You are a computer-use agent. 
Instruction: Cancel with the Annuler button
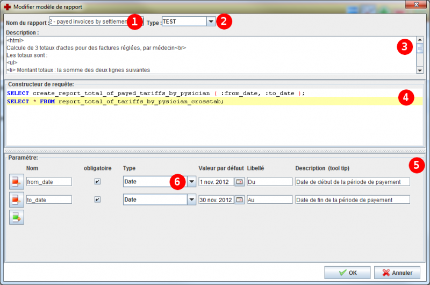point(397,273)
